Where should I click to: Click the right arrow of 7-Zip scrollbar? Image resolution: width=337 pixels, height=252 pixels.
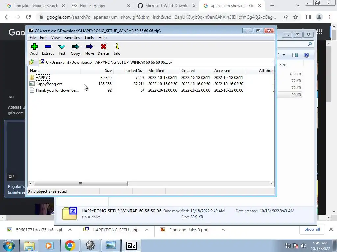271,184
